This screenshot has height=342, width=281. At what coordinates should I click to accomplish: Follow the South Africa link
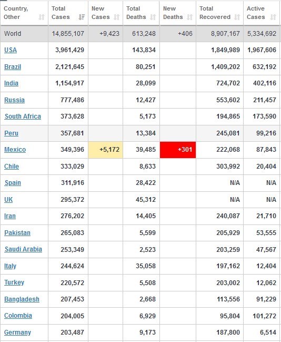(23, 116)
